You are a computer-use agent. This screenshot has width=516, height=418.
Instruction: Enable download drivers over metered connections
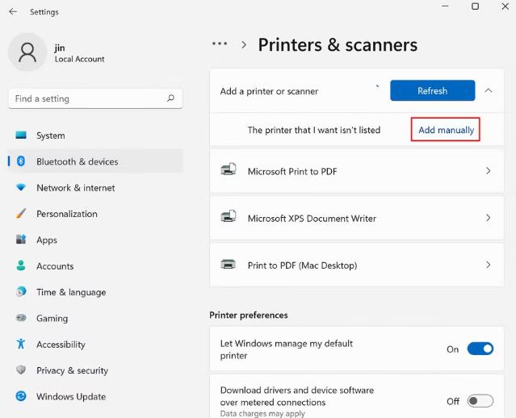coord(480,401)
